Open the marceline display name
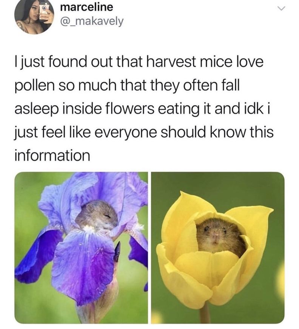This screenshot has width=299, height=329. click(x=86, y=7)
